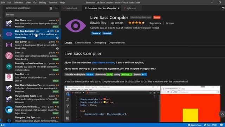
Task: Click the VS Live Share Audio icon
Action: [x=9, y=99]
